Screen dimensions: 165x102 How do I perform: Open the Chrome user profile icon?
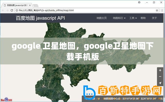pos(139,2)
